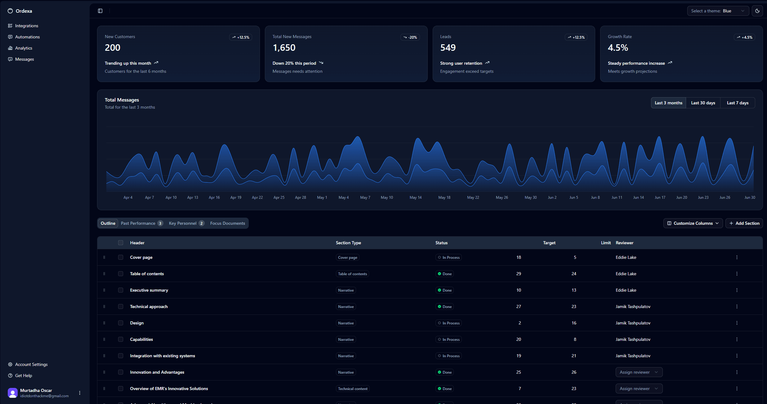This screenshot has height=404, width=767.
Task: Open the row actions menu for Cover page
Action: pyautogui.click(x=737, y=257)
